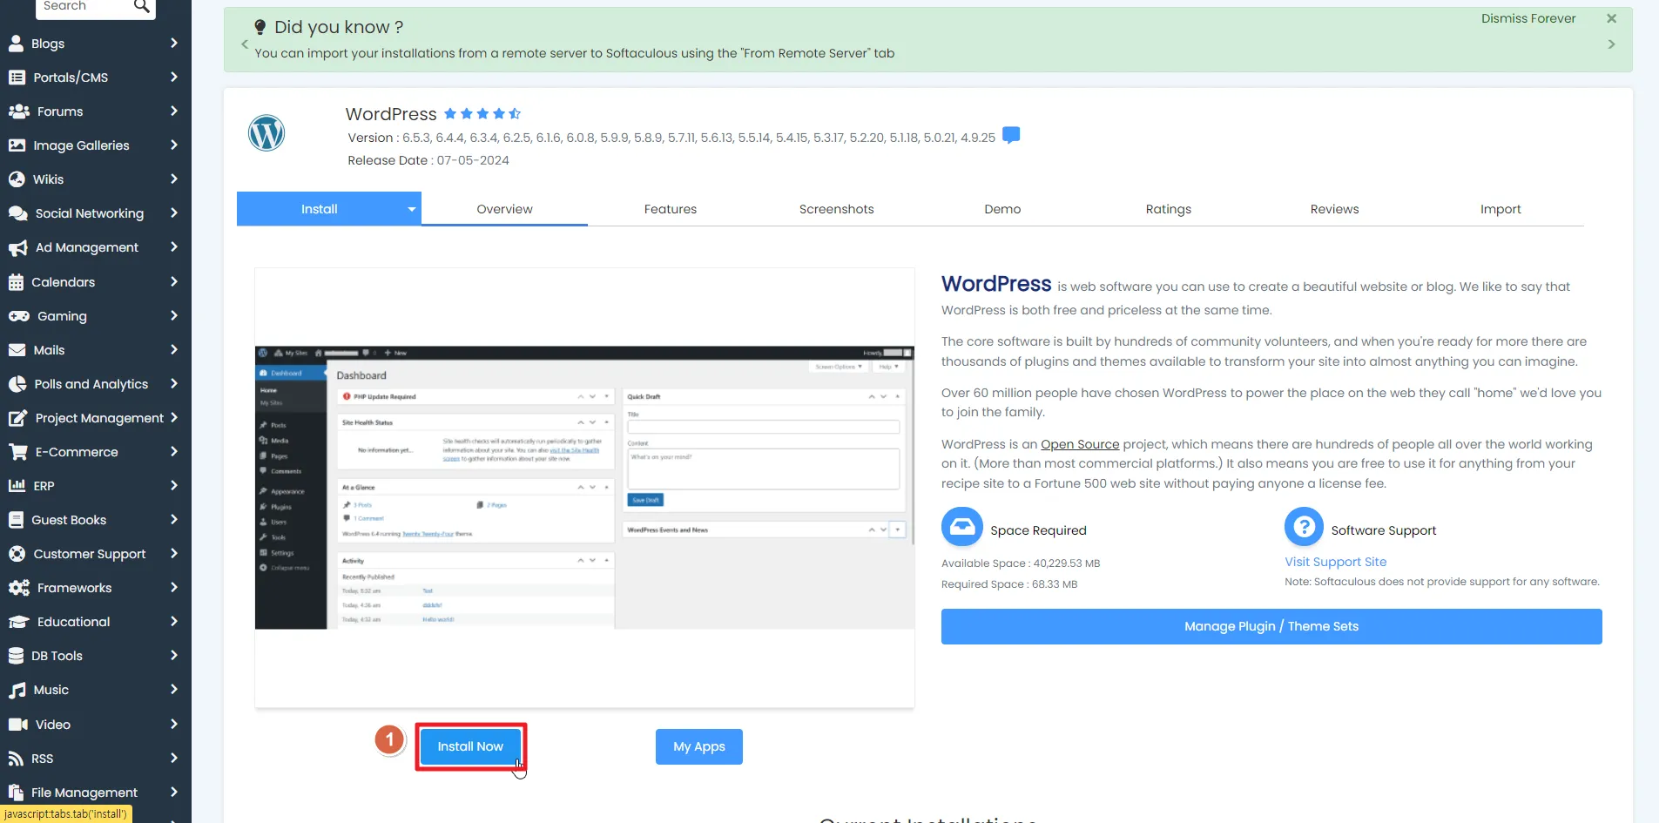Image resolution: width=1659 pixels, height=823 pixels.
Task: Click the Ad Management megaphone icon
Action: click(17, 248)
